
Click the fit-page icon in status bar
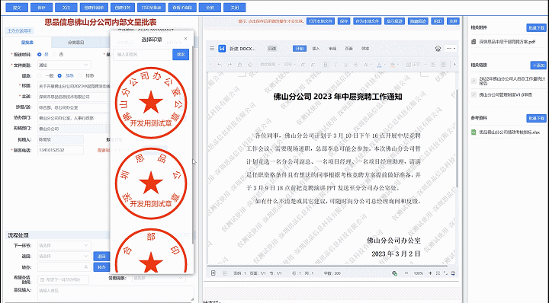(438, 273)
